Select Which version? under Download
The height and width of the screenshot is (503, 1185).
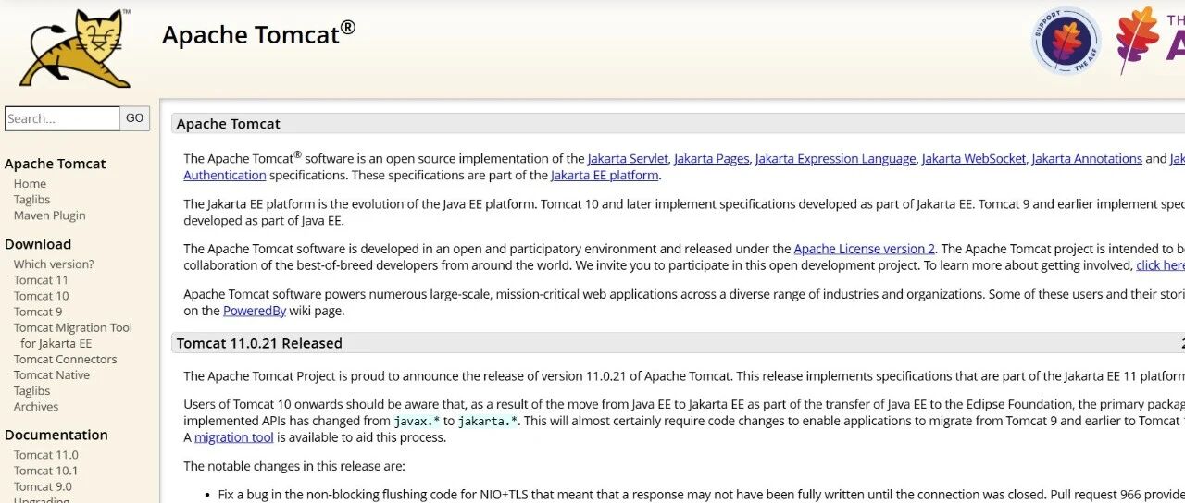(54, 264)
